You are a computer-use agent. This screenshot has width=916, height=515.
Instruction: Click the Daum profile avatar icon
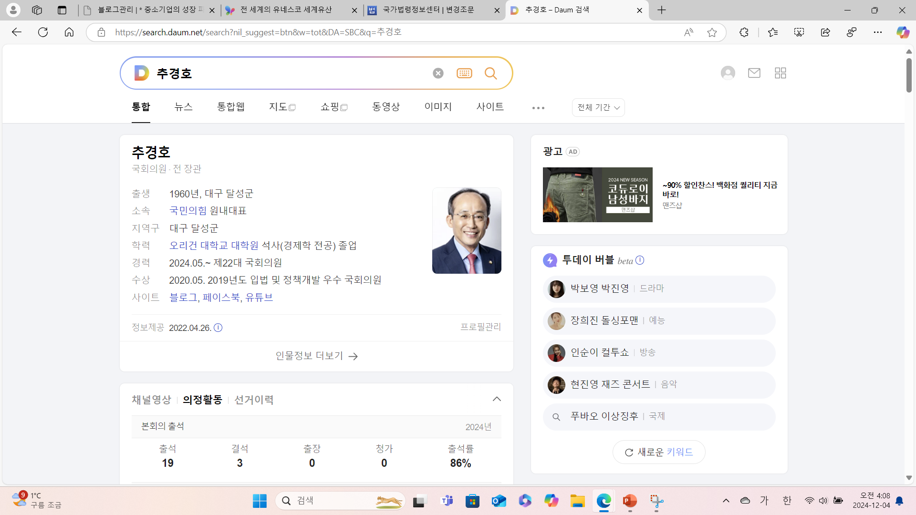[x=728, y=73]
